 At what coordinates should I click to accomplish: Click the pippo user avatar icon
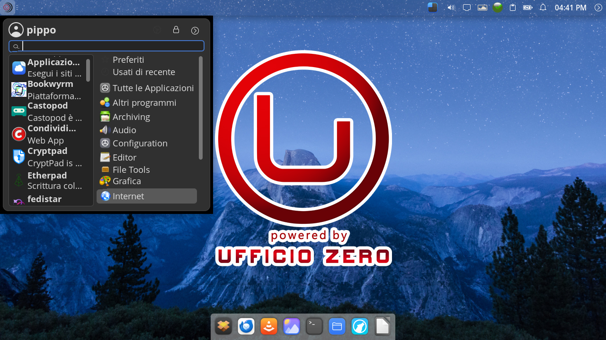(16, 30)
